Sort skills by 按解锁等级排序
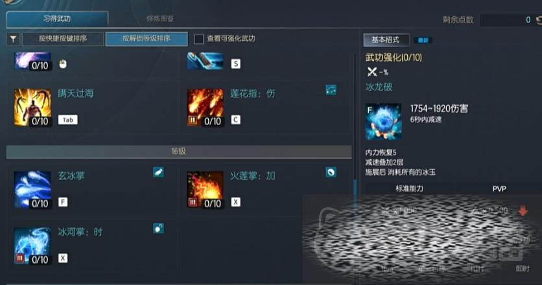Image resolution: width=542 pixels, height=285 pixels. pyautogui.click(x=147, y=39)
